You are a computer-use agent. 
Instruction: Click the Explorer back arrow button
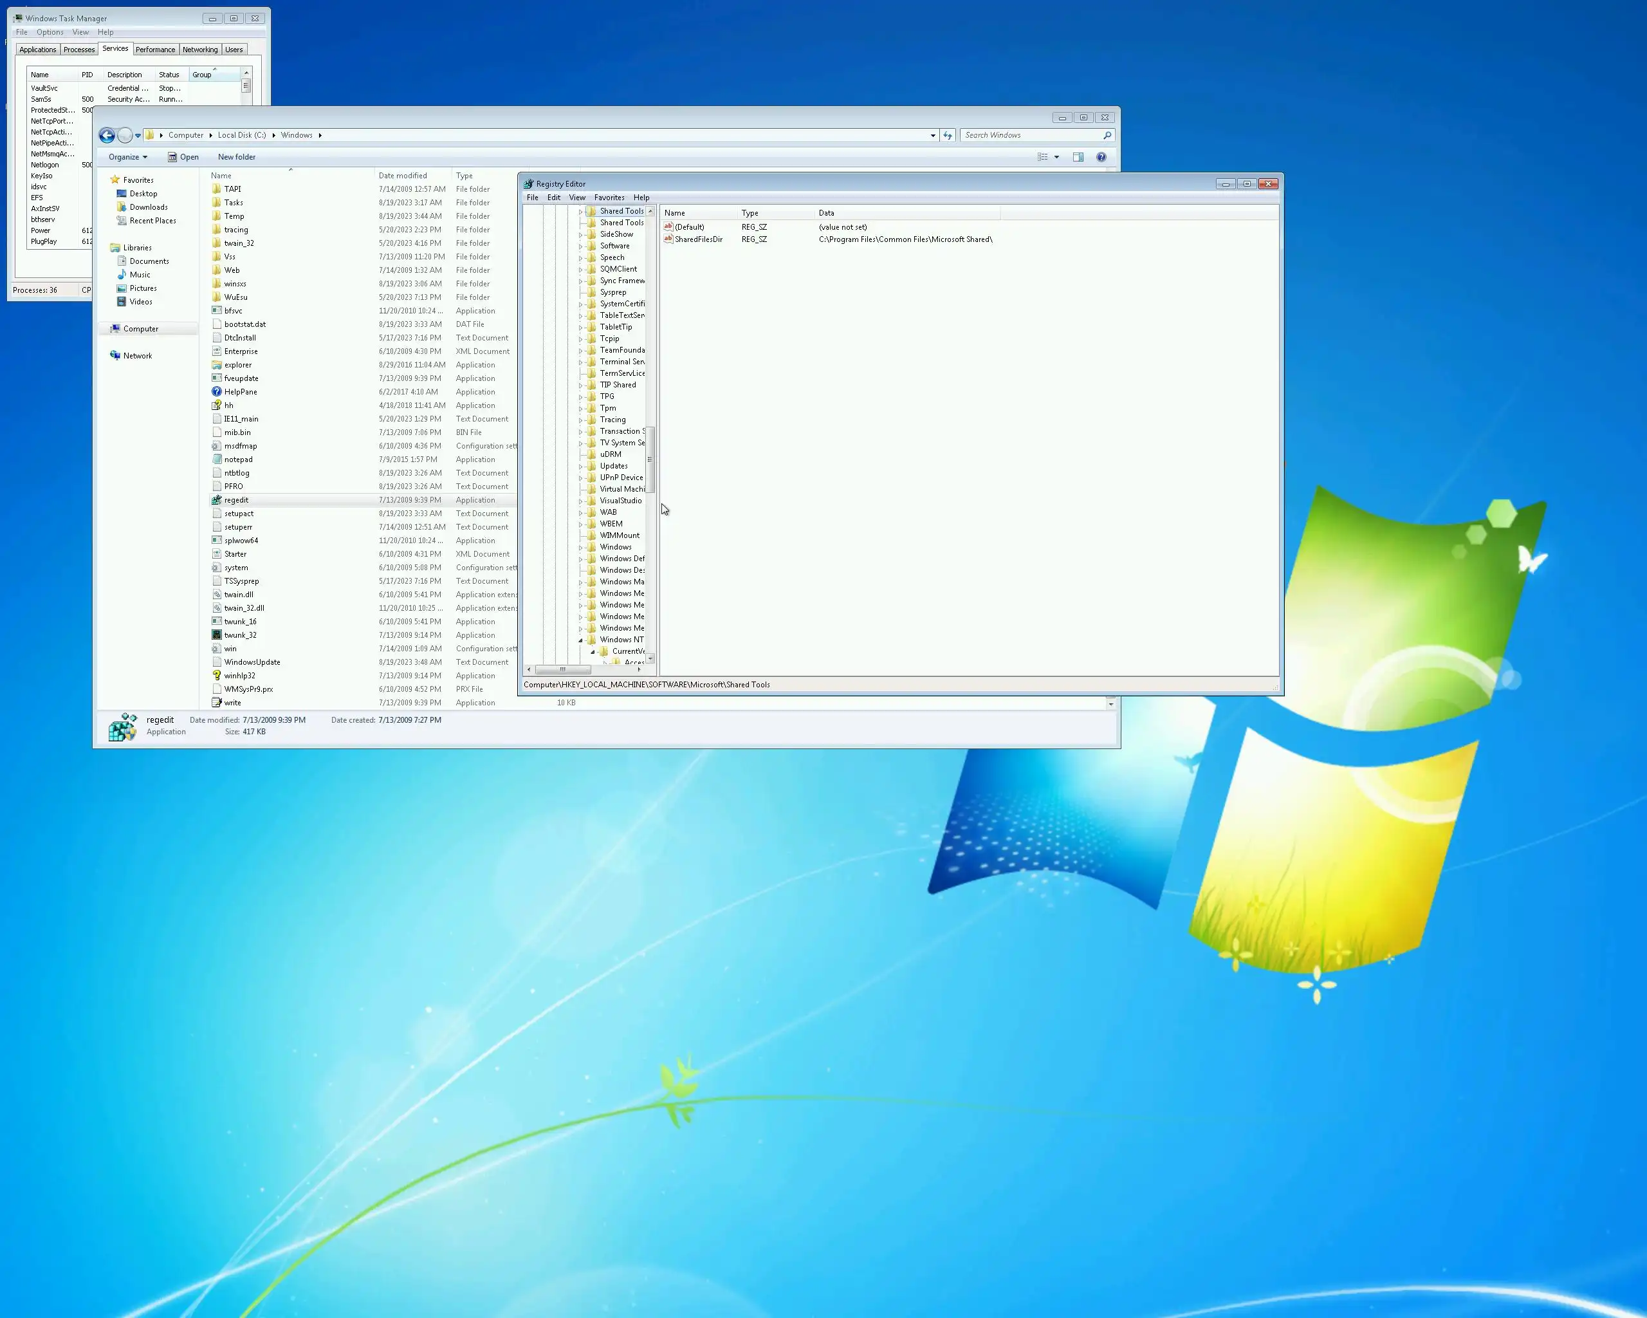tap(107, 135)
